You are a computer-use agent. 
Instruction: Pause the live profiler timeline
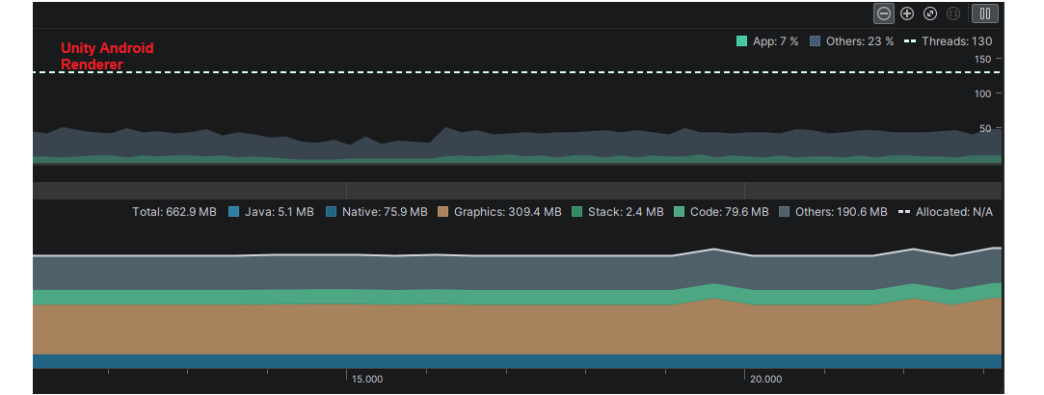[x=985, y=13]
